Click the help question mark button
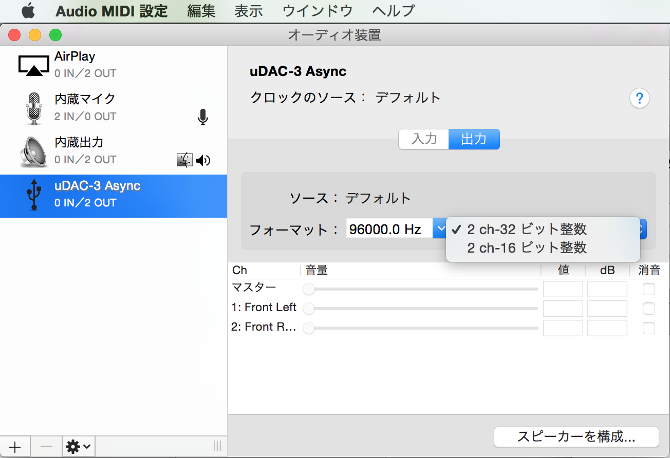The width and height of the screenshot is (670, 458). (639, 98)
